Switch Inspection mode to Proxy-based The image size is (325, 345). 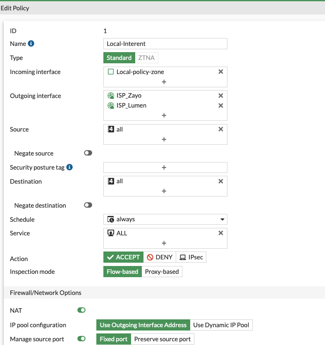(162, 272)
